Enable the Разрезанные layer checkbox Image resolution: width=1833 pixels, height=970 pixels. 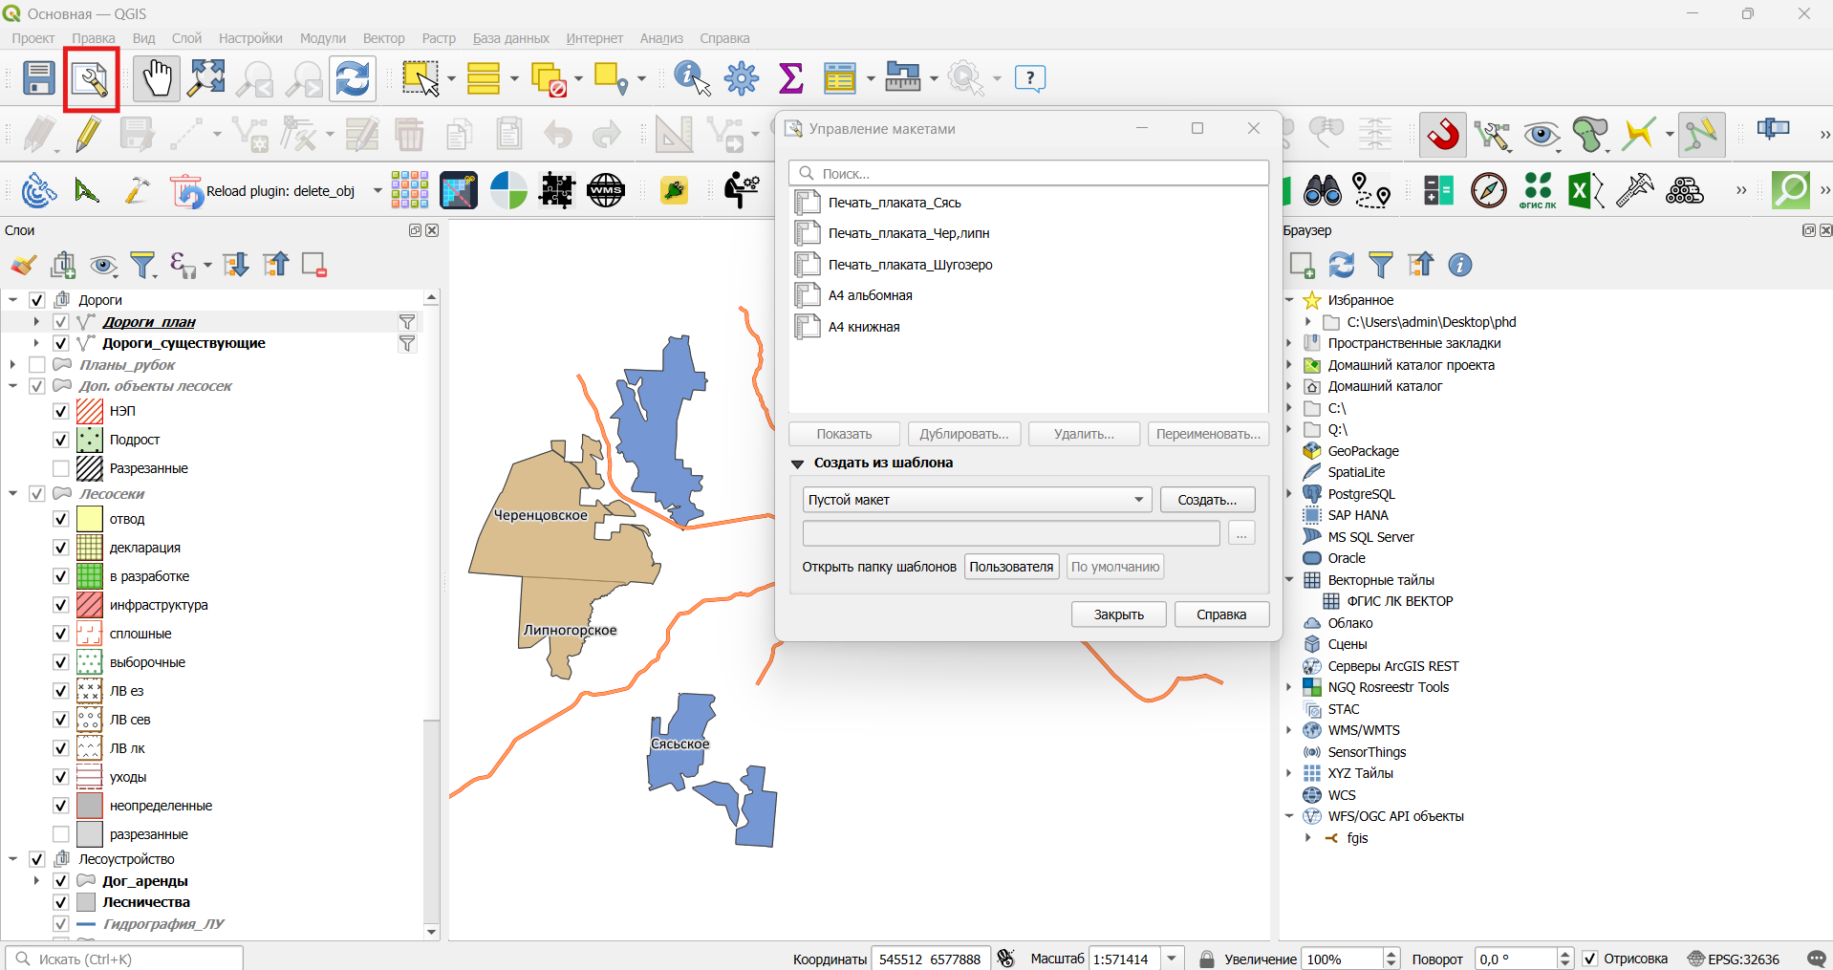pos(61,468)
